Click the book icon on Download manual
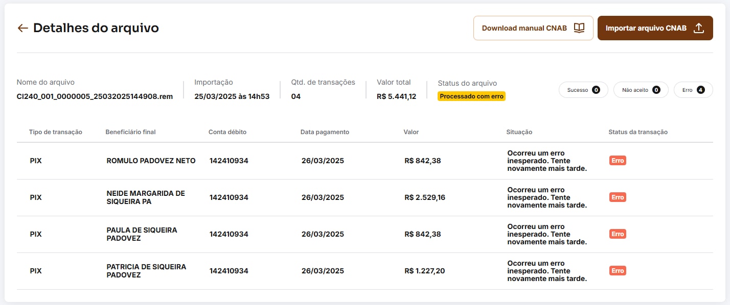 click(x=579, y=28)
